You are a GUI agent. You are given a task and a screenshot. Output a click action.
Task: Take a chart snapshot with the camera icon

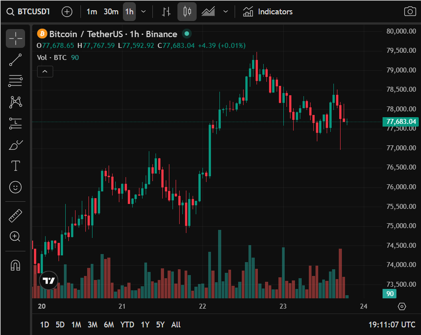coord(410,12)
